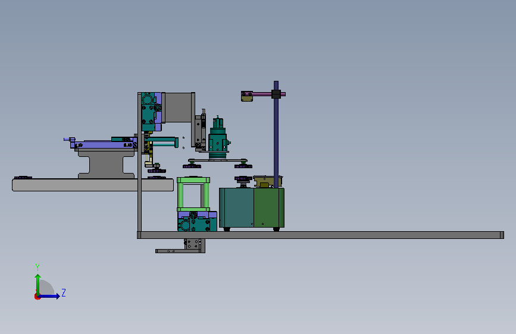The image size is (516, 334).
Task: Select the olive fixture on top of green box
Action: point(268,181)
